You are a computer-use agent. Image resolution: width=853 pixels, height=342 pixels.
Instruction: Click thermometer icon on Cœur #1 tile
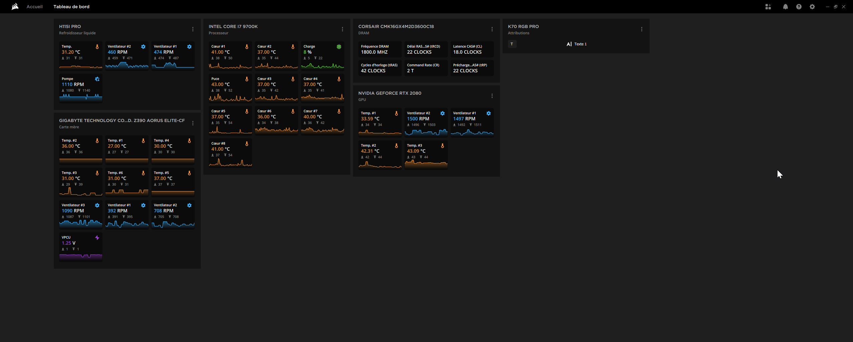pos(247,47)
